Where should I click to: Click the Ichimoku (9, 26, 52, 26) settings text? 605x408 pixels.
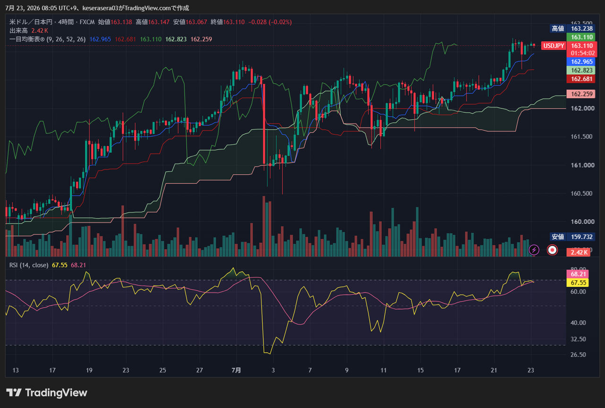click(66, 39)
